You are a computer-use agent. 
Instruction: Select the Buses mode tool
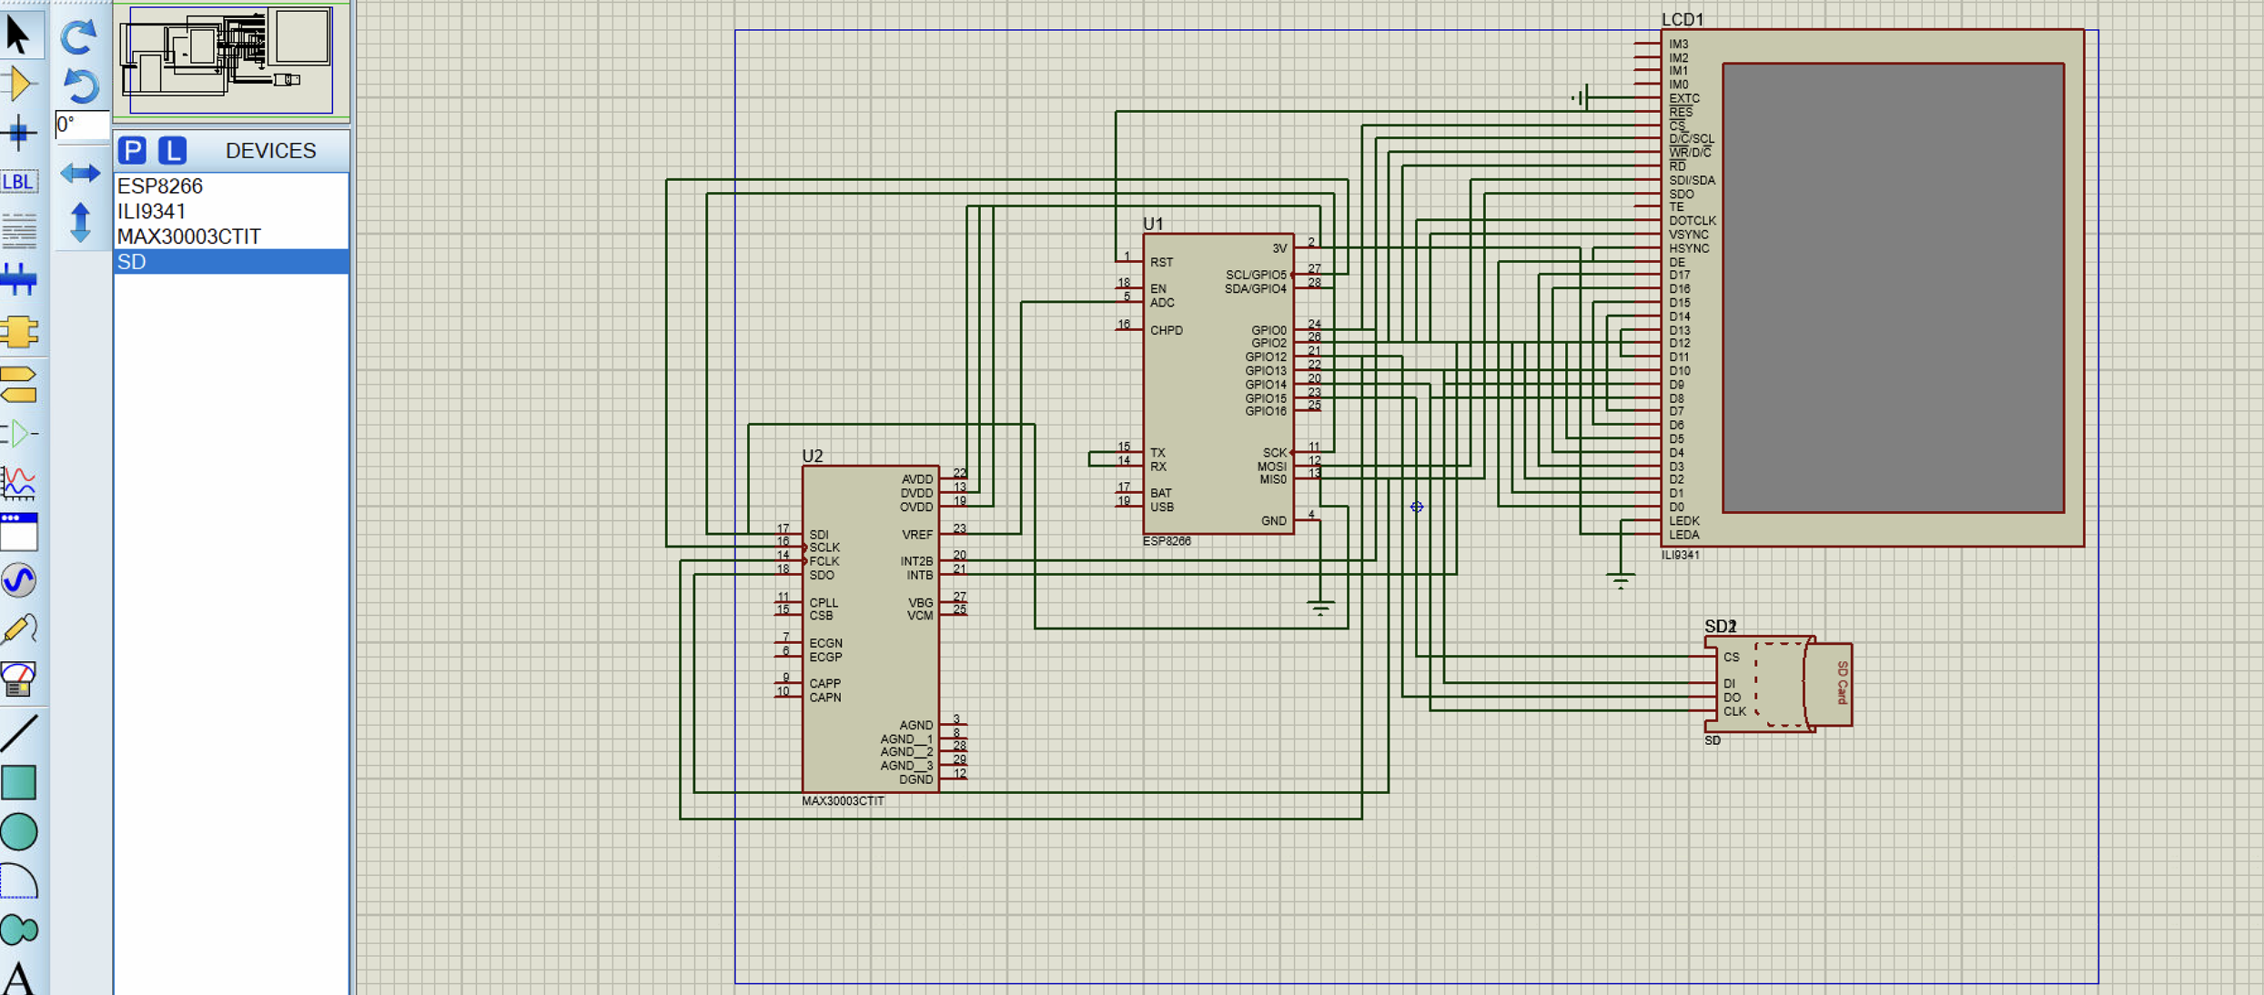pyautogui.click(x=18, y=280)
